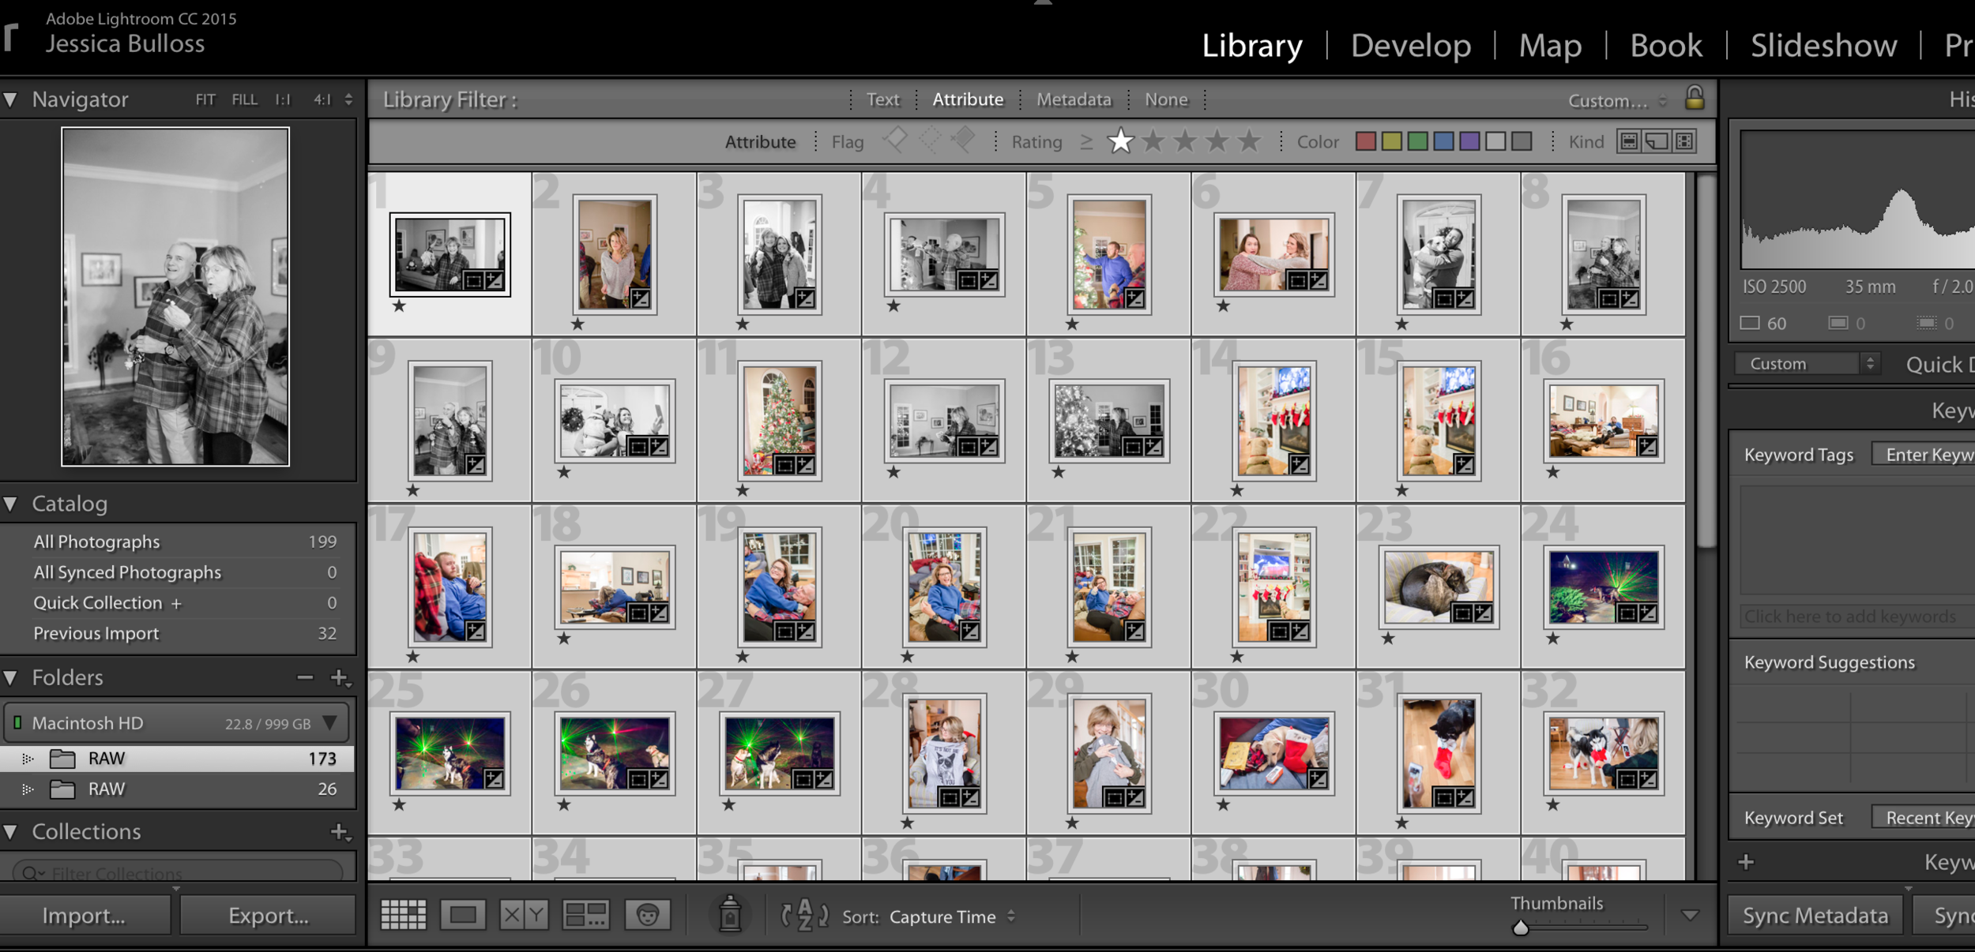
Task: Toggle rejected filter flag
Action: tap(963, 141)
